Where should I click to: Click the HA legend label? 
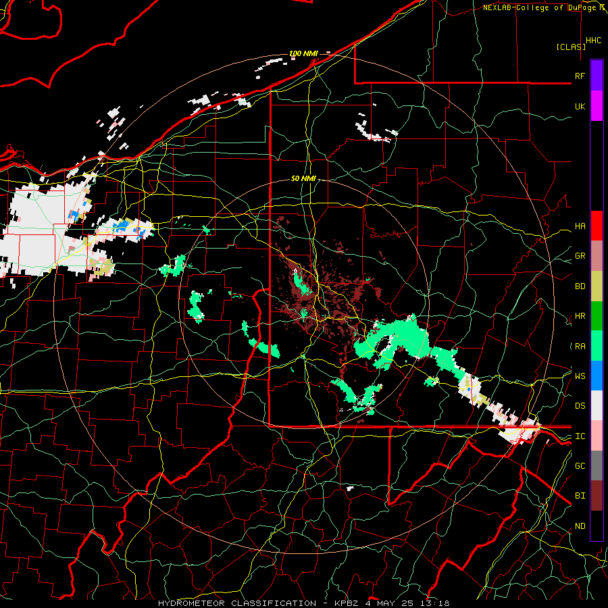click(580, 226)
